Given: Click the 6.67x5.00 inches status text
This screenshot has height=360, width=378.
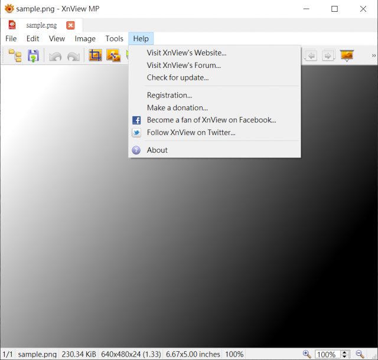Looking at the screenshot, I should pos(193,354).
